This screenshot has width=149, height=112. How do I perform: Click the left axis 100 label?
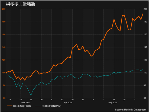[x=4, y=73]
